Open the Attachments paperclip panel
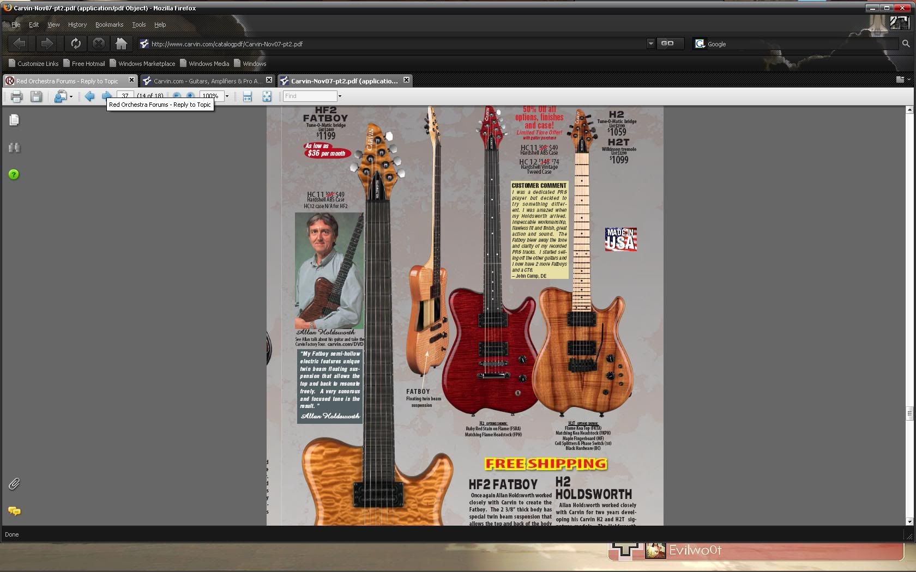Screen dimensions: 916x572 14,484
